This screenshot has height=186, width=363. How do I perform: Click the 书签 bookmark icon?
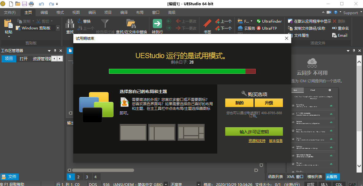click(x=207, y=24)
